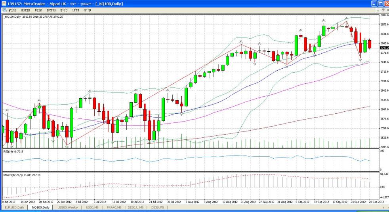Open the הכנס (Insert) menu

38,10
